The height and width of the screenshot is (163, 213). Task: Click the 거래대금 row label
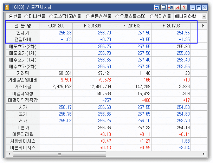(x=23, y=86)
